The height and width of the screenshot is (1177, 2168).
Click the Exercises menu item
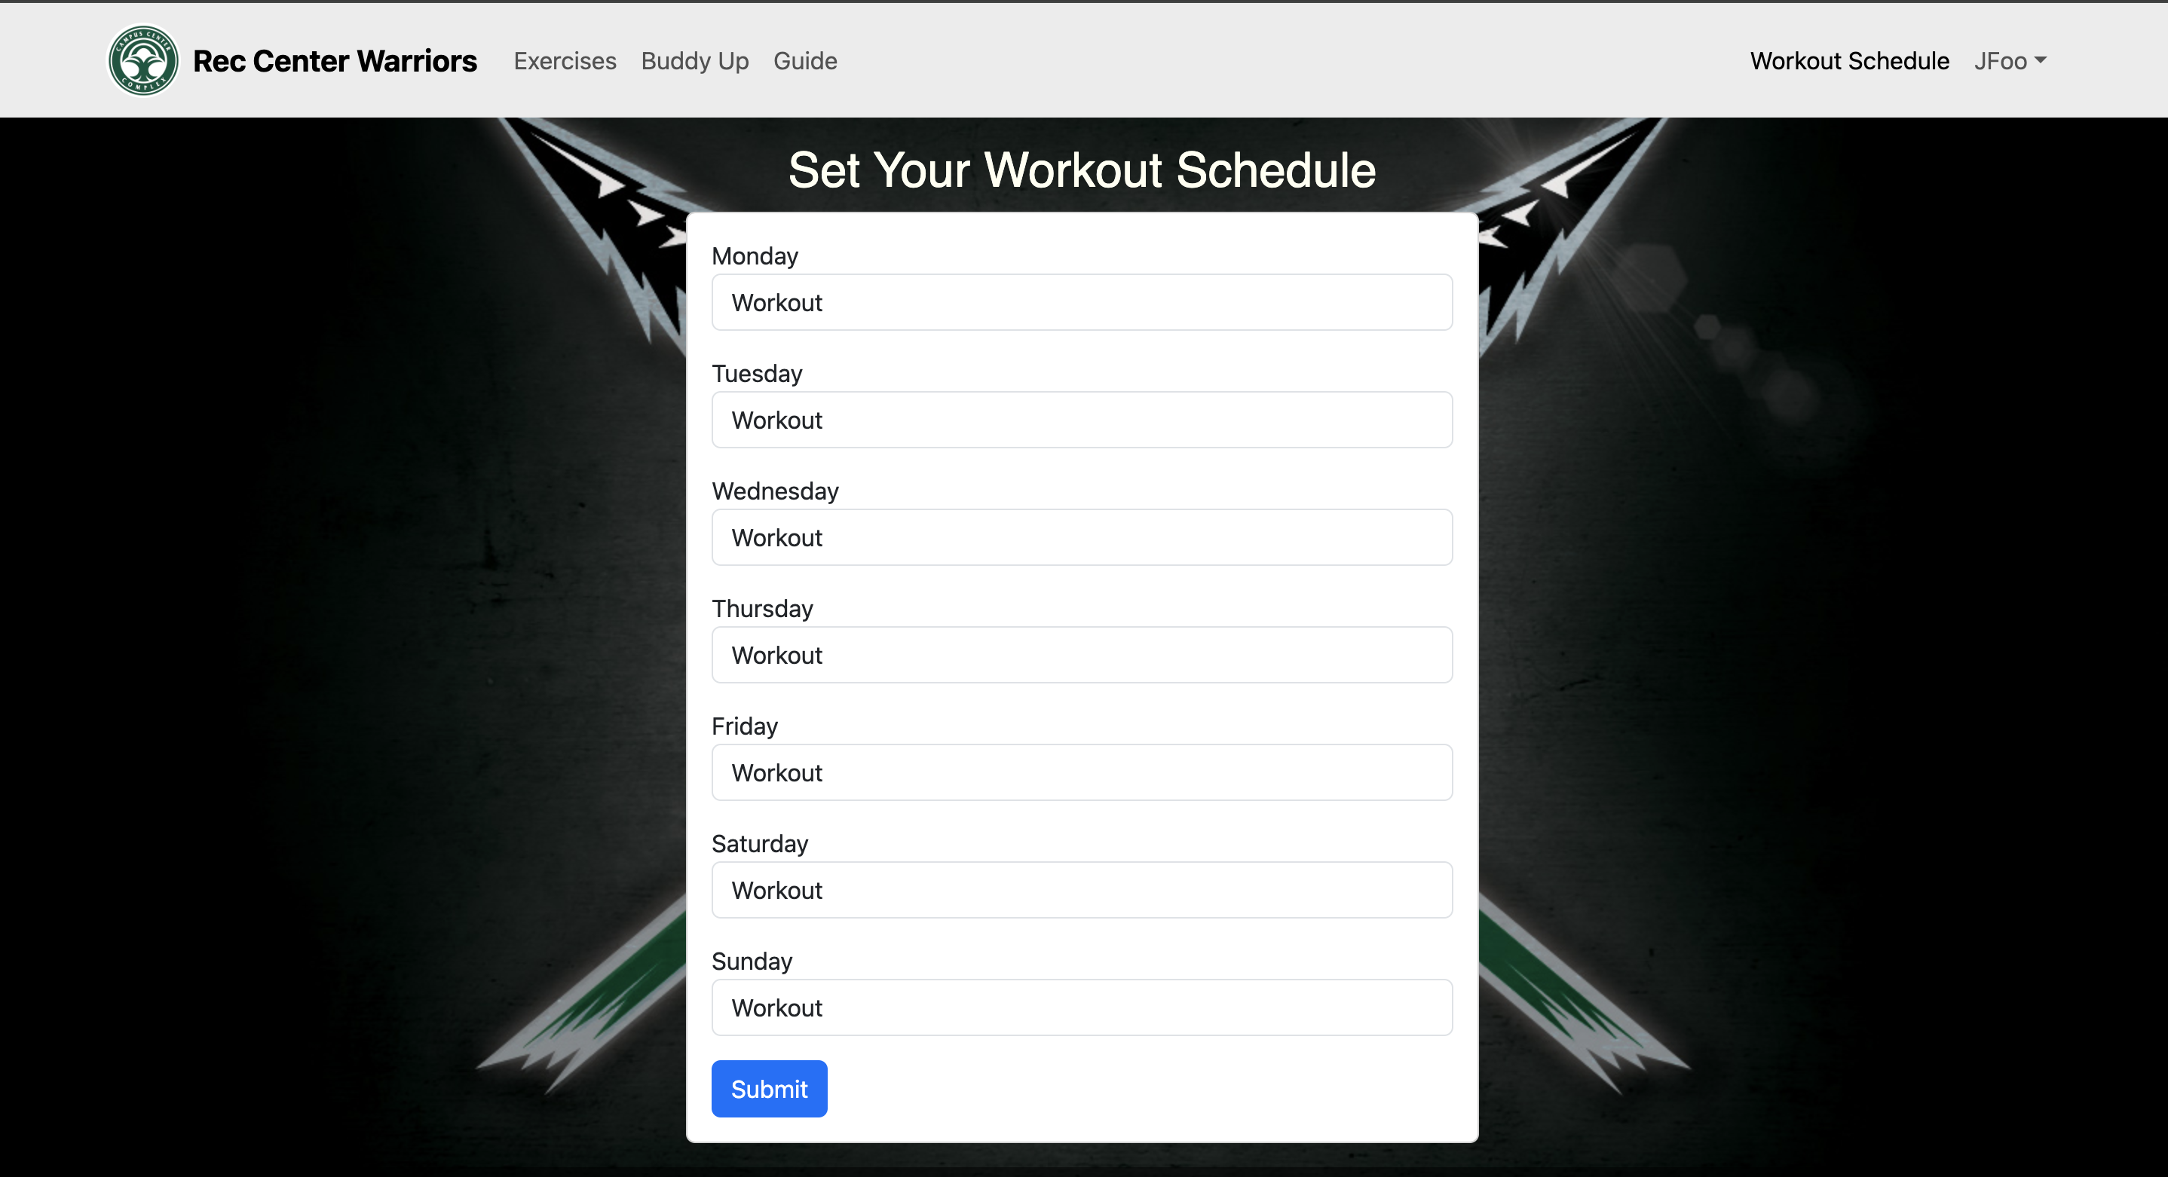(x=565, y=61)
